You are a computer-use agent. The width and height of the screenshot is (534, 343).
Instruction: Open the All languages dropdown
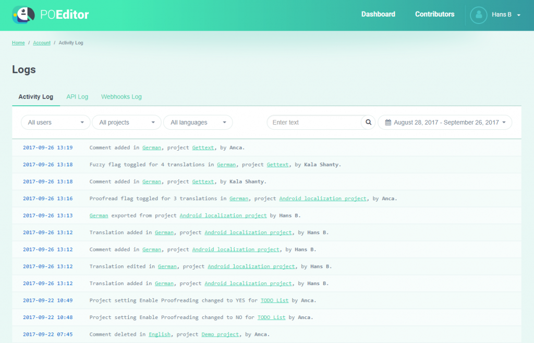[198, 122]
